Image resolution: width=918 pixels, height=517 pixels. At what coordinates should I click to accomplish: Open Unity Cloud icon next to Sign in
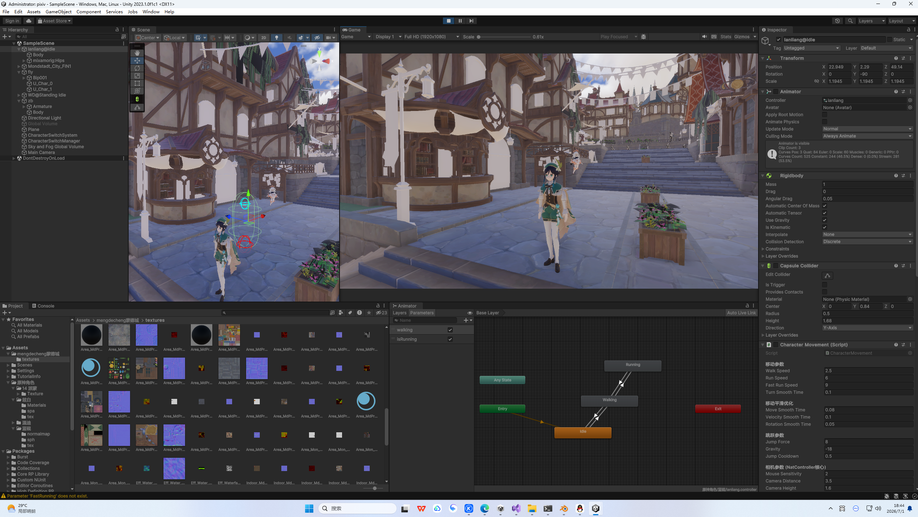click(x=29, y=21)
